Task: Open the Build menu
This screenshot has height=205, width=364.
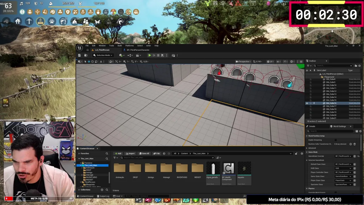Action: (120, 46)
